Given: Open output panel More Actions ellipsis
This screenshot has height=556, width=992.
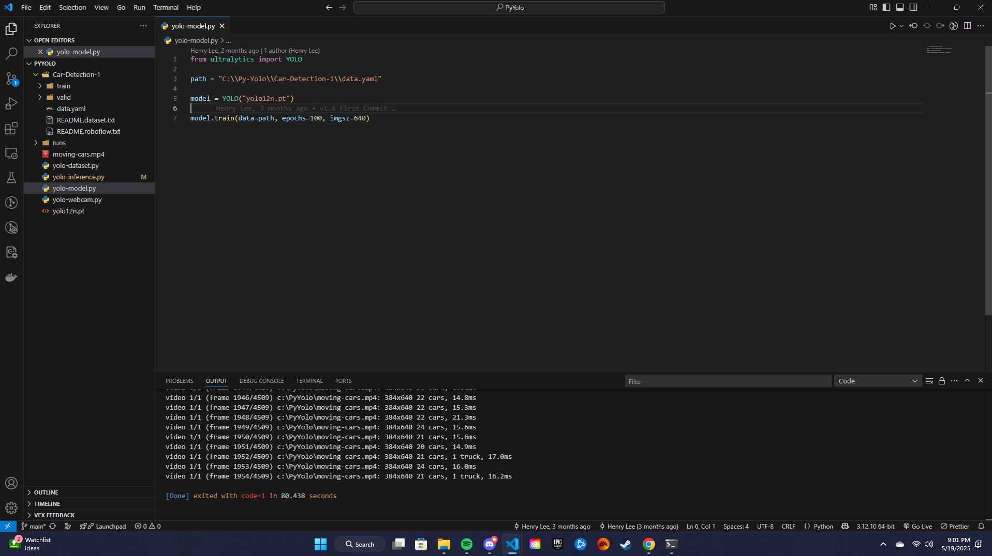Looking at the screenshot, I should 954,381.
